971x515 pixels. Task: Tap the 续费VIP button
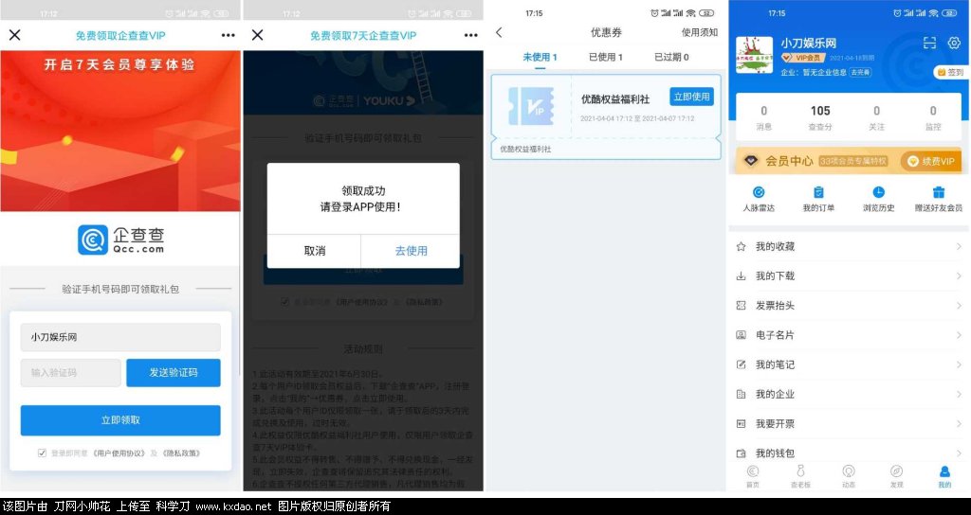(x=931, y=161)
